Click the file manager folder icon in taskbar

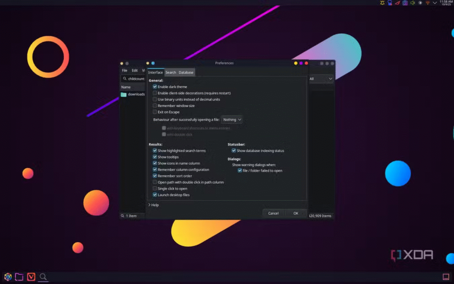(x=19, y=277)
